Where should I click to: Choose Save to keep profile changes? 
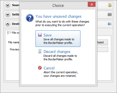(58, 39)
